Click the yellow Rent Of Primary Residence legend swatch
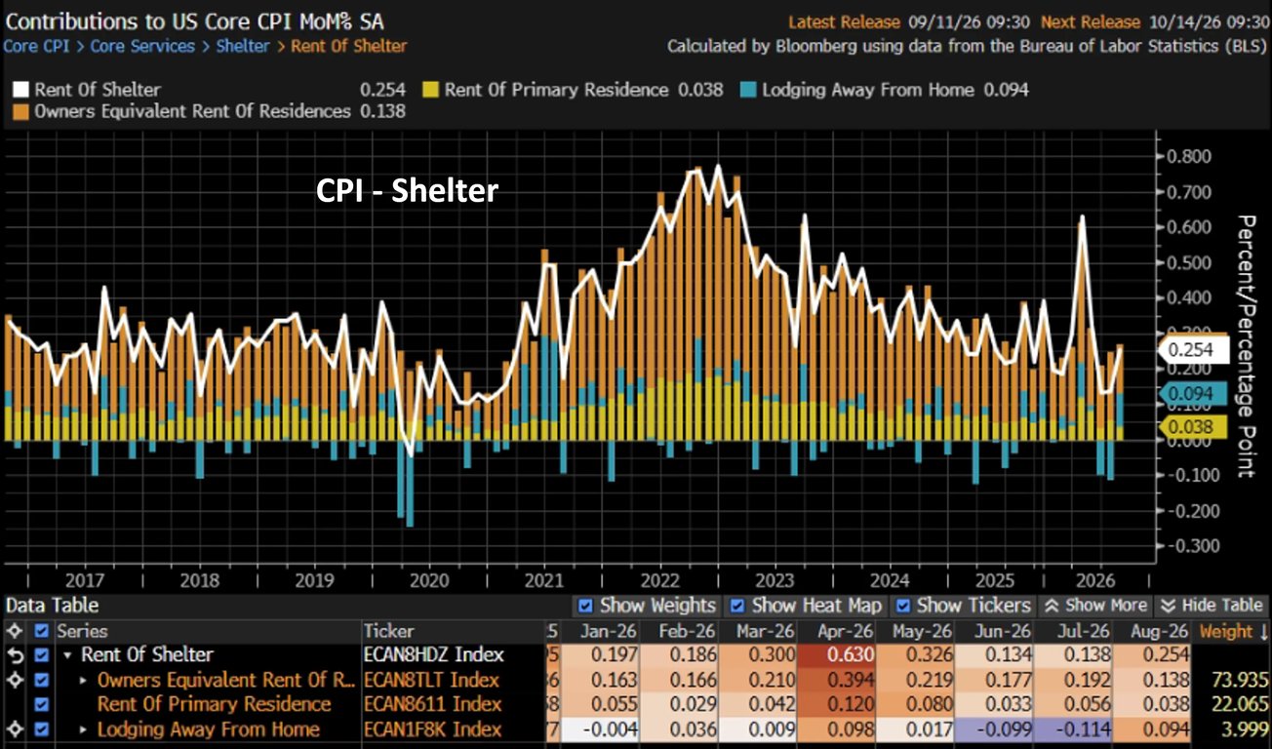 [429, 90]
